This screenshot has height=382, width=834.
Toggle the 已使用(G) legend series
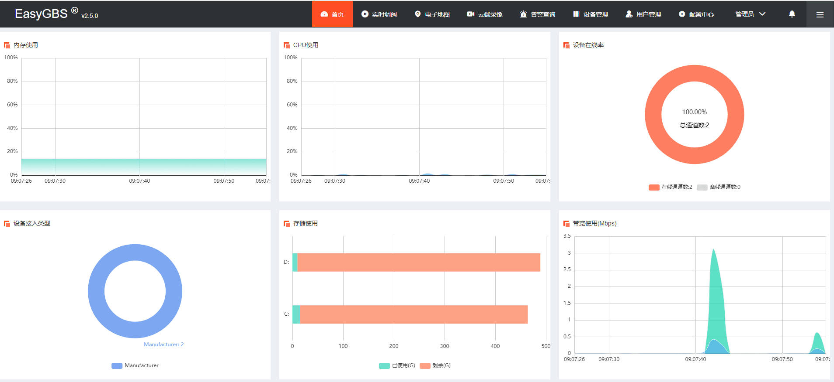tap(397, 365)
